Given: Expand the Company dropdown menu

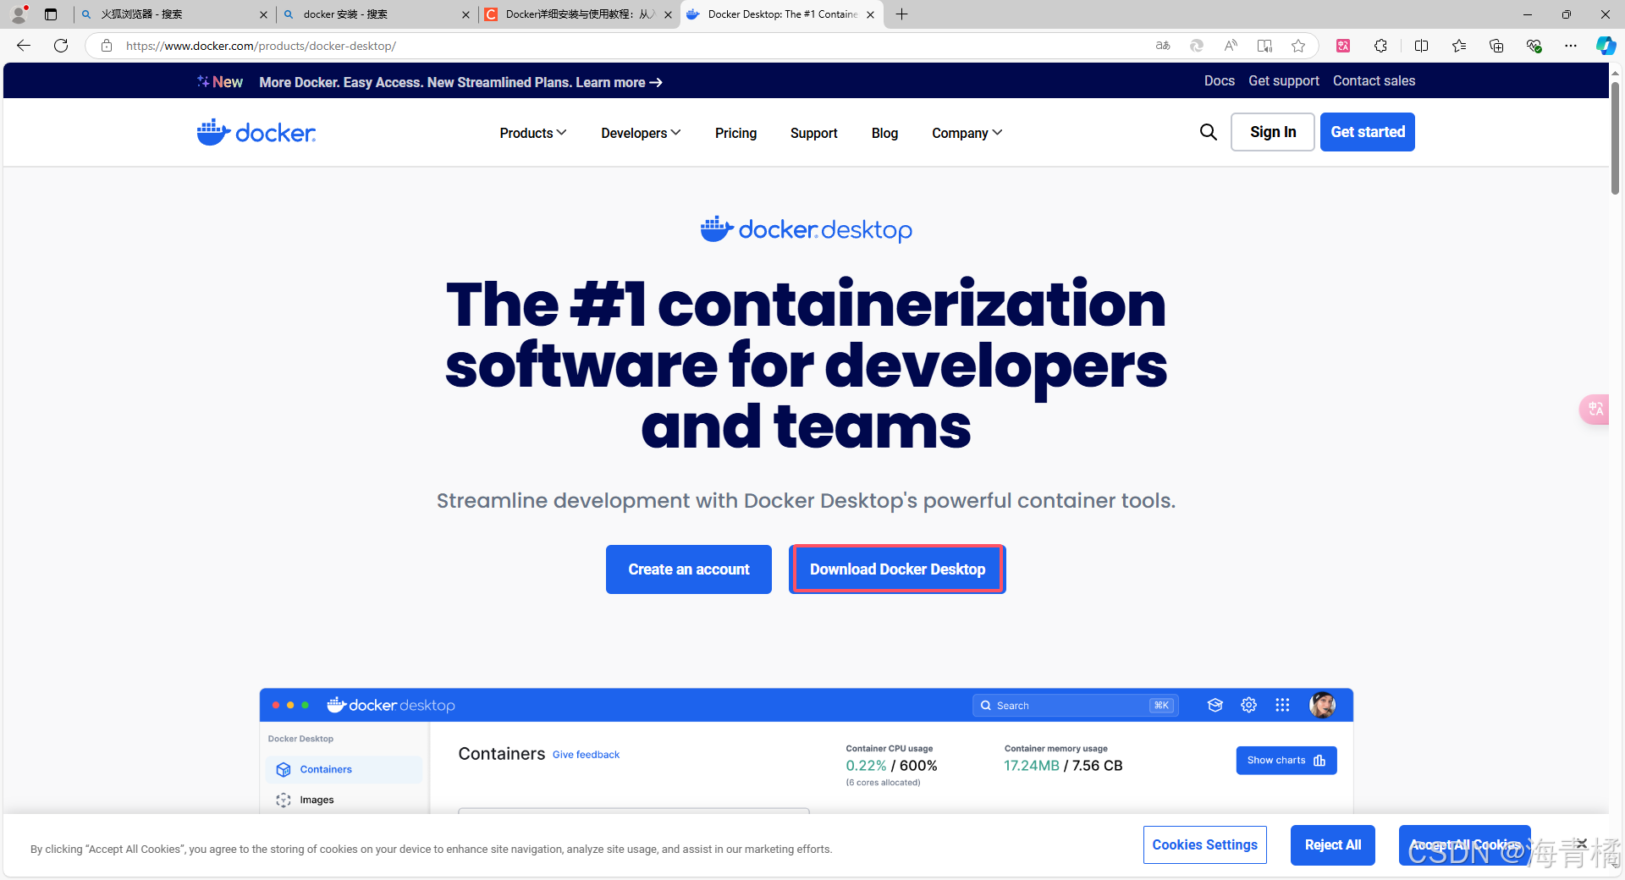Looking at the screenshot, I should (967, 133).
